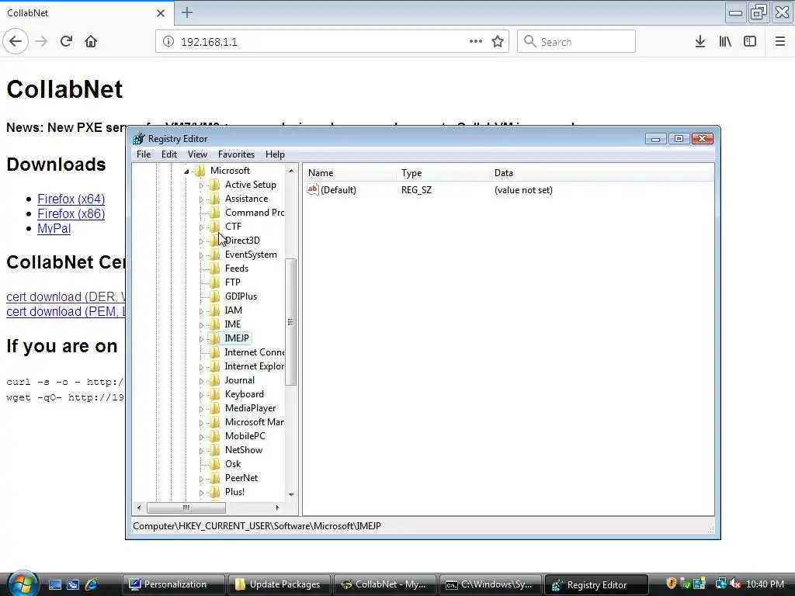Viewport: 795px width, 596px height.
Task: Open Firefox (x86) download link
Action: (x=71, y=213)
